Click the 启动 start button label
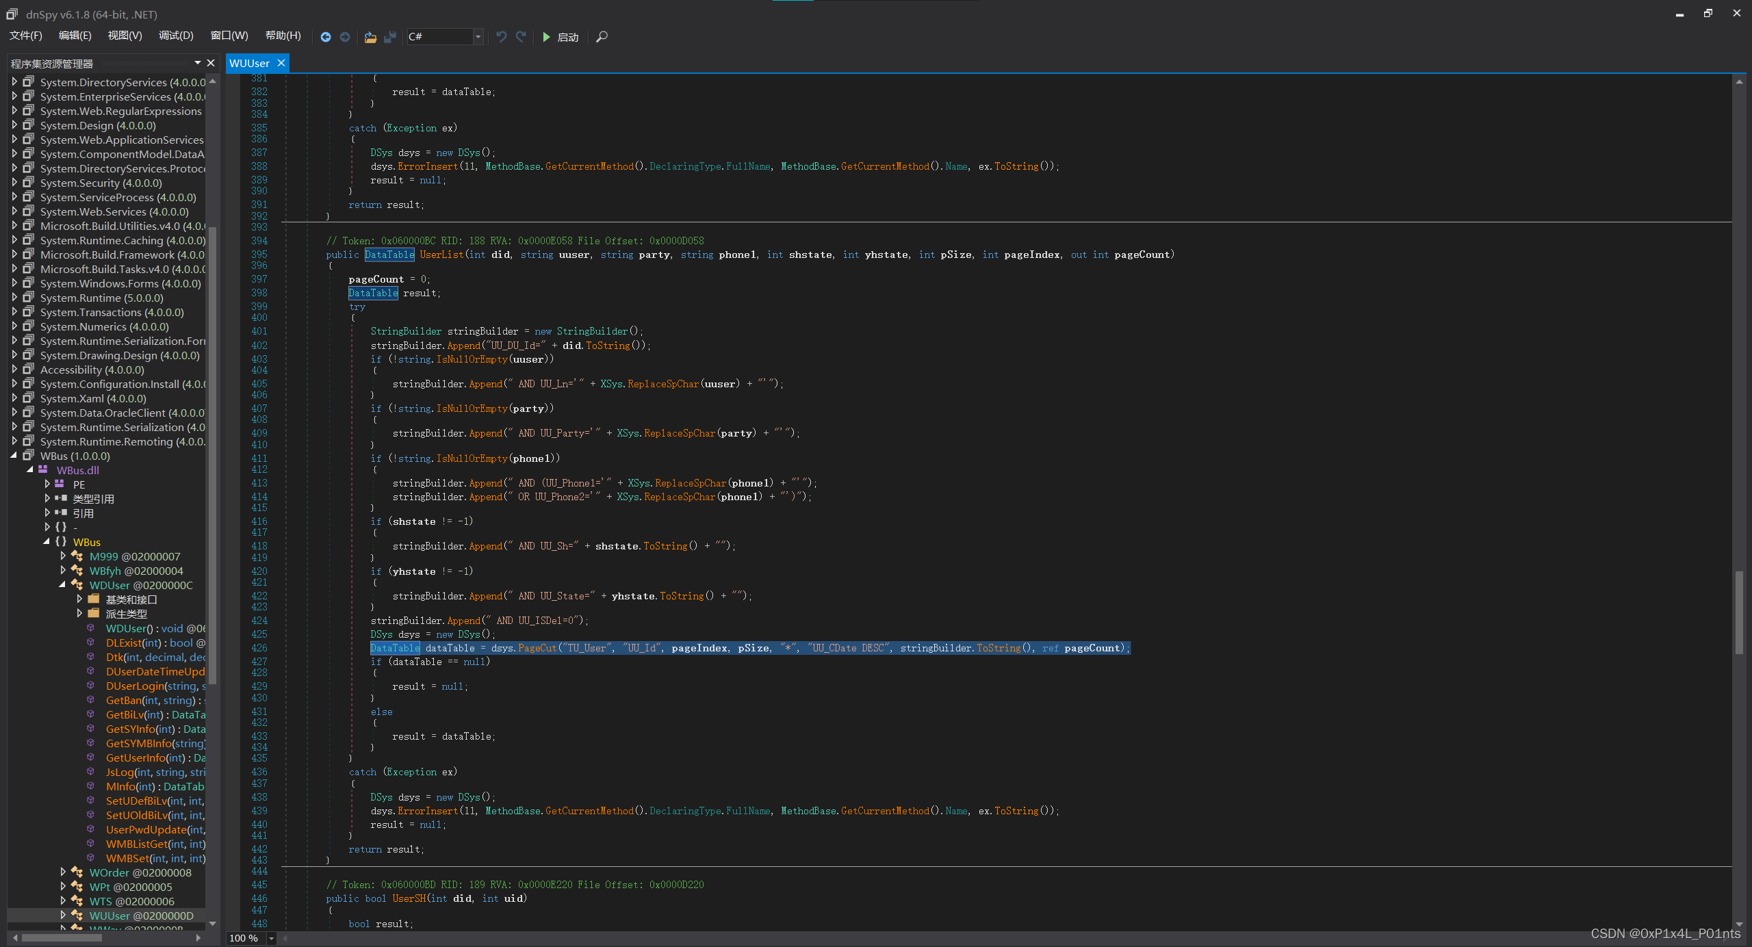The width and height of the screenshot is (1752, 947). click(x=568, y=37)
